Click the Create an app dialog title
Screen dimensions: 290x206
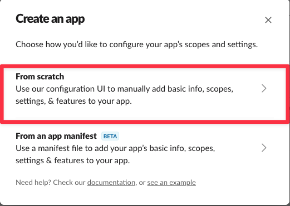pyautogui.click(x=50, y=19)
